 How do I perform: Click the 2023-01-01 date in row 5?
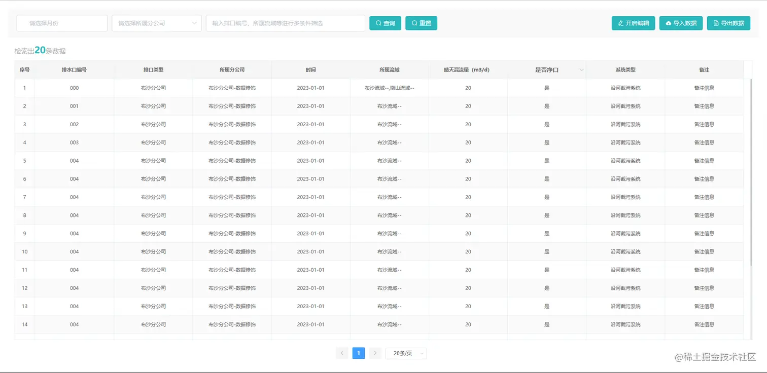click(310, 161)
